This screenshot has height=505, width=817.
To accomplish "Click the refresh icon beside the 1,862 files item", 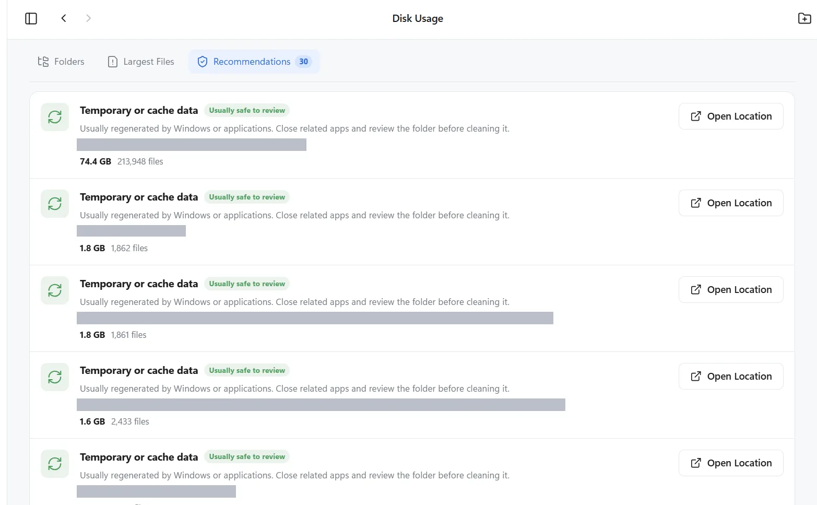I will (x=55, y=204).
